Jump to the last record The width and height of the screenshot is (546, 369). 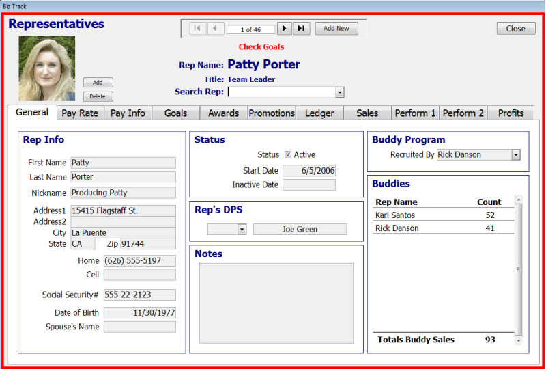[302, 29]
